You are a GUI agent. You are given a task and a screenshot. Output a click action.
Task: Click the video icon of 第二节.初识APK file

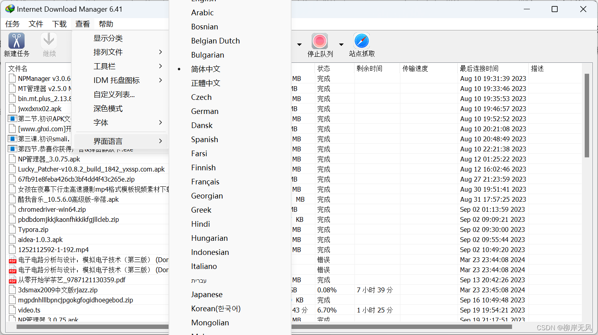click(13, 119)
